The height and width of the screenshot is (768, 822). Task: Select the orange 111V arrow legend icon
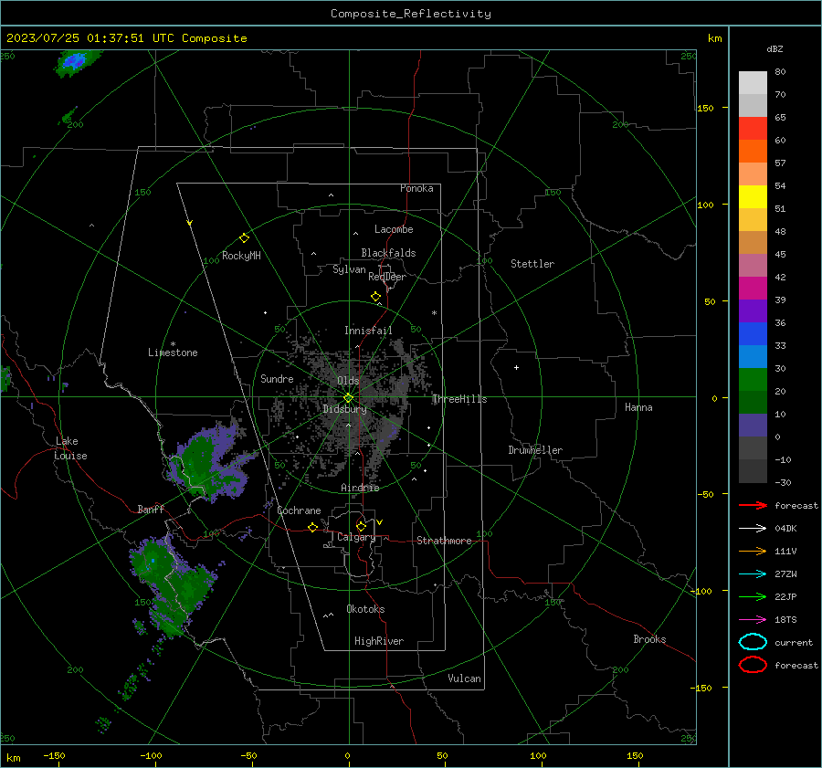point(753,551)
